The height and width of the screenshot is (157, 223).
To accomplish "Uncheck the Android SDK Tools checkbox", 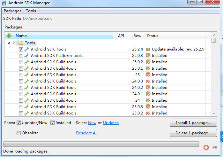I will [x=21, y=49].
